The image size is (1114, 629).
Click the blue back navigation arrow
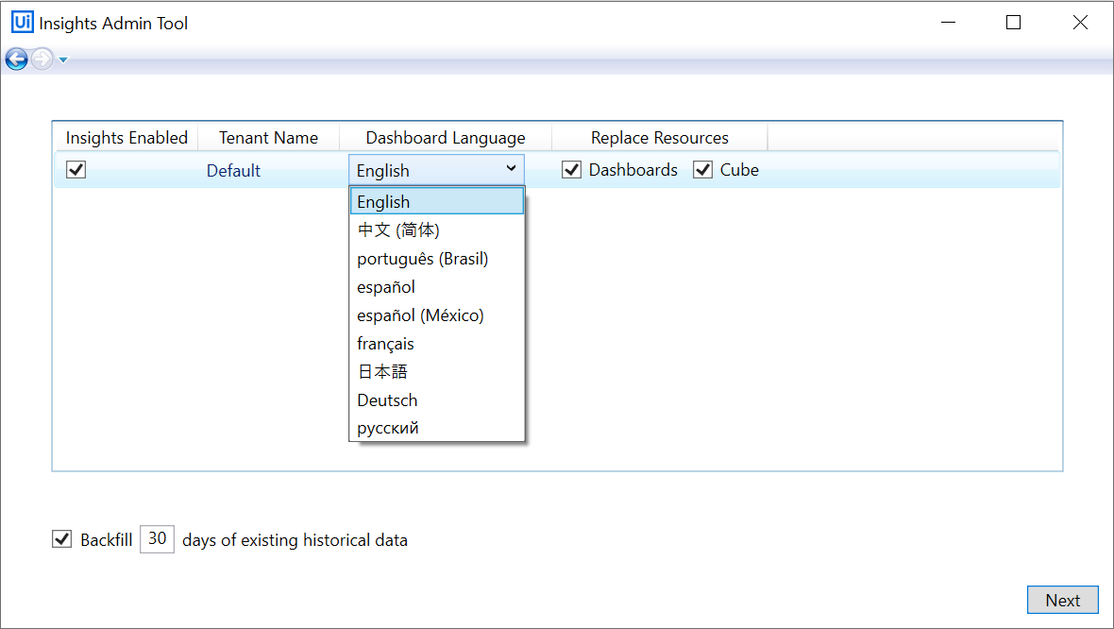(x=16, y=59)
